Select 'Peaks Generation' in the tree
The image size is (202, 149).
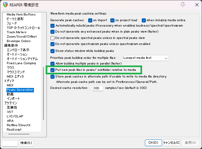click(20, 90)
